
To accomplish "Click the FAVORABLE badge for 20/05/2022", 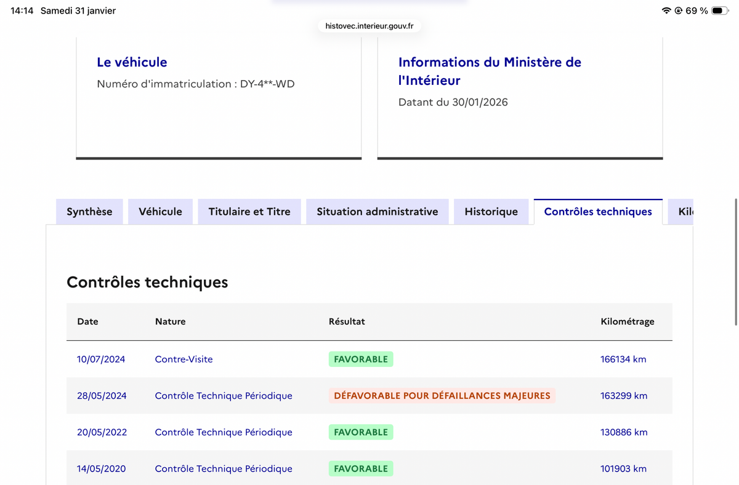I will point(361,432).
